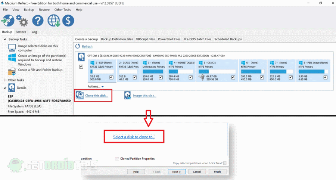The width and height of the screenshot is (336, 180).
Task: Click the Clone this disk icon
Action: pos(80,95)
